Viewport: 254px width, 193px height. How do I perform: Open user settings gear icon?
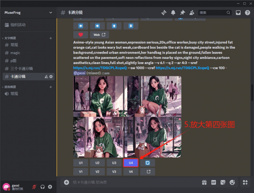[x=50, y=187]
